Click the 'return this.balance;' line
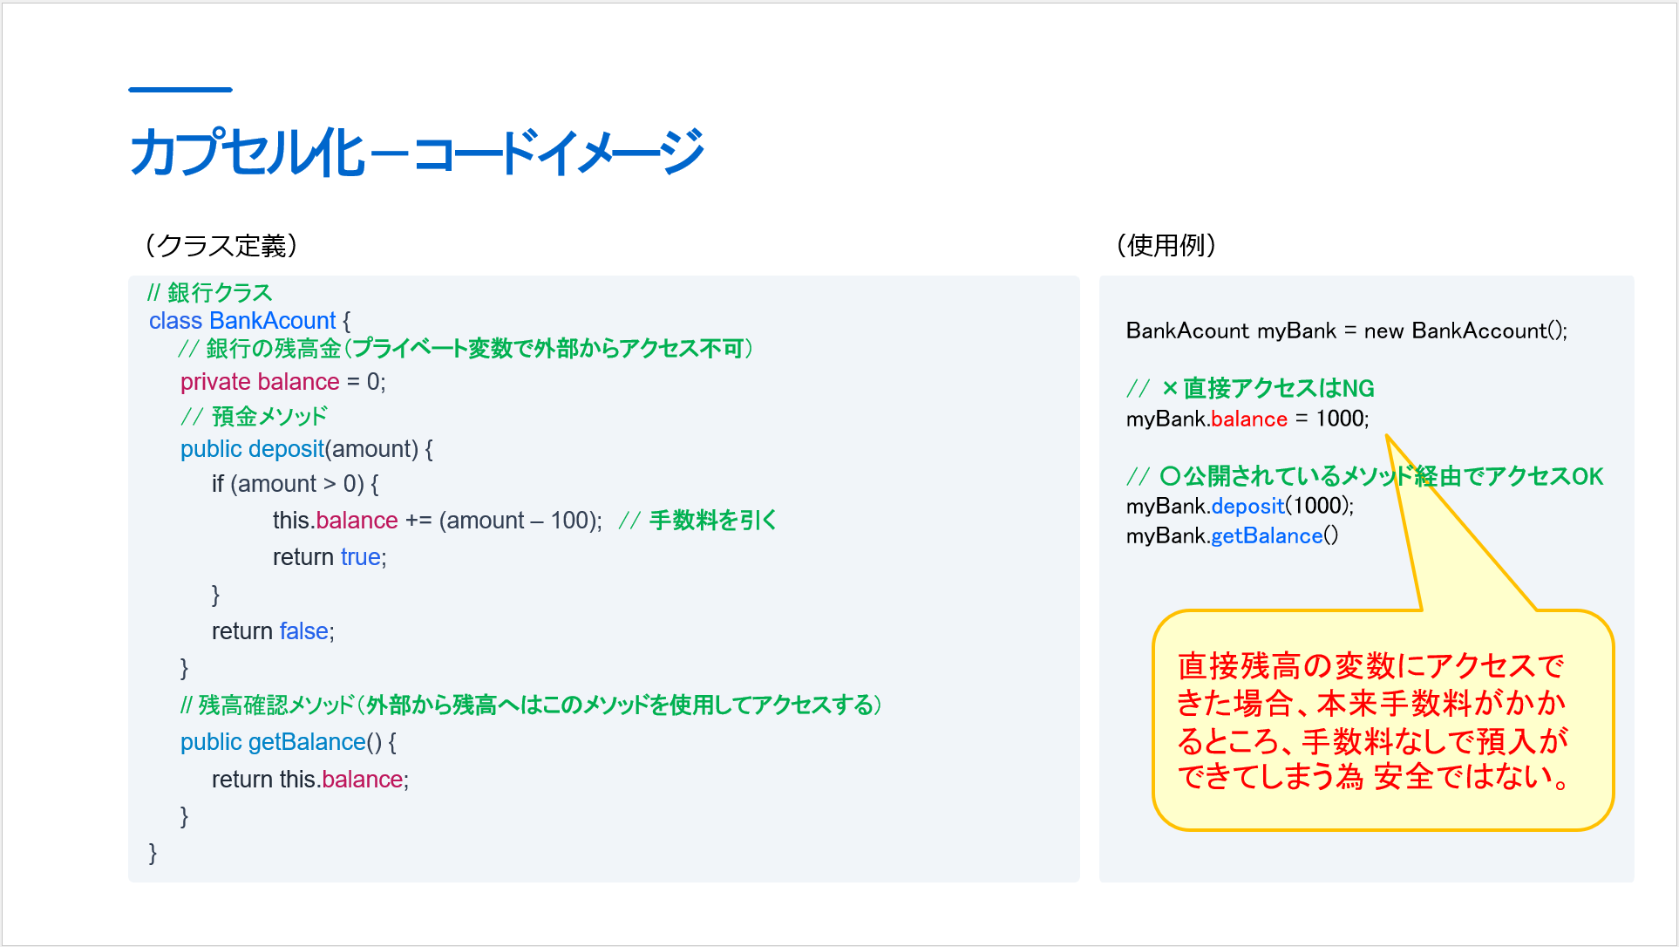This screenshot has width=1679, height=947. pyautogui.click(x=309, y=780)
